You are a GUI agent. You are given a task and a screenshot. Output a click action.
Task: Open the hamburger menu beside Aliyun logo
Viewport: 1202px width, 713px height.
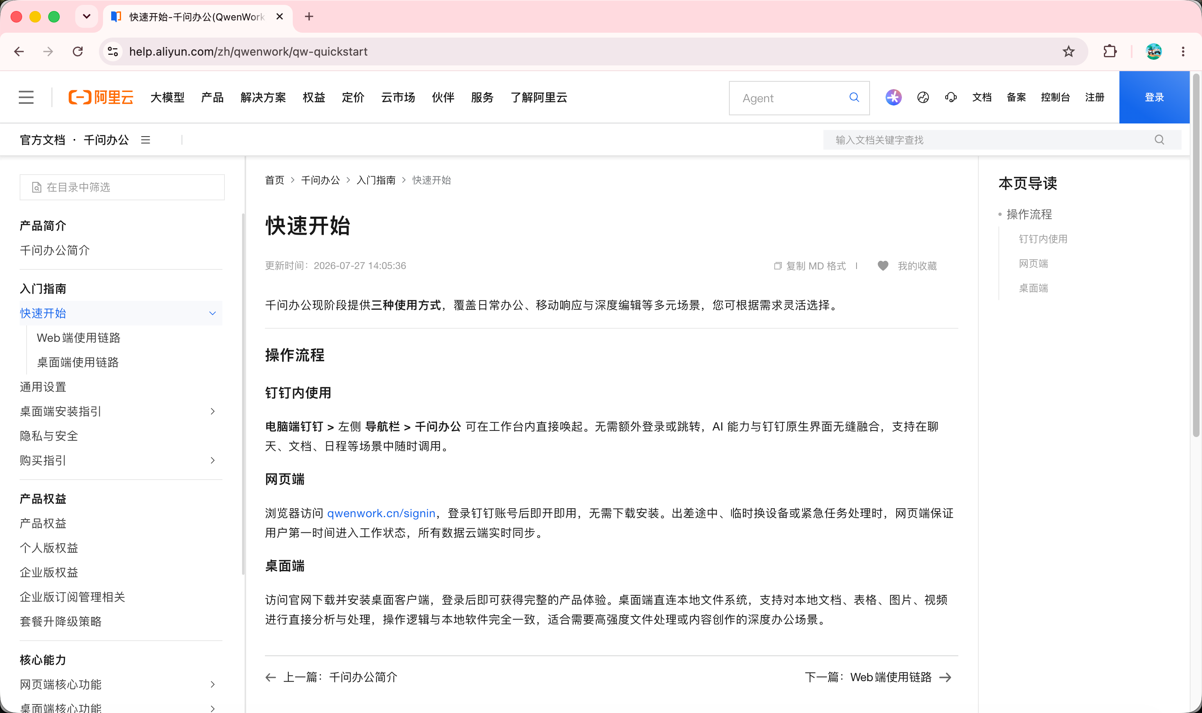27,98
